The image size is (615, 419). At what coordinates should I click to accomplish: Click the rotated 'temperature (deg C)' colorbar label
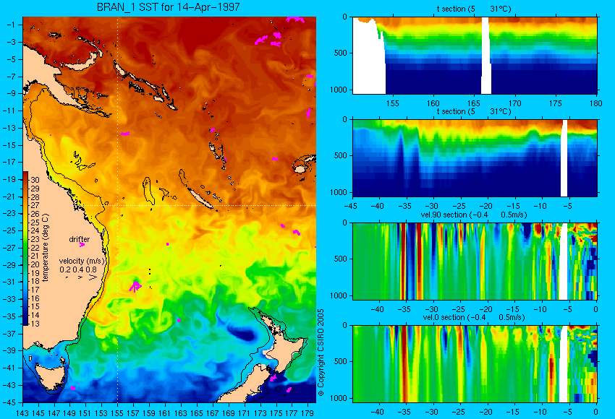click(x=45, y=248)
